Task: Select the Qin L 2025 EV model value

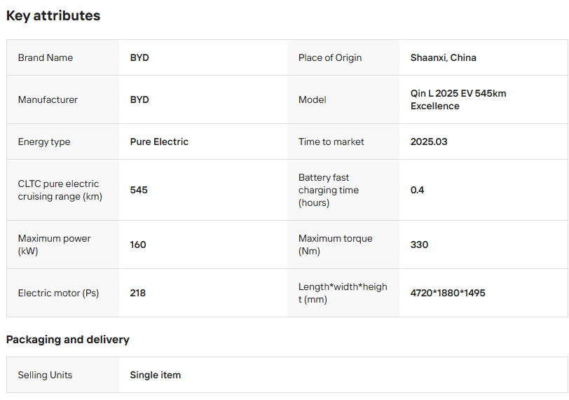Action: click(458, 99)
